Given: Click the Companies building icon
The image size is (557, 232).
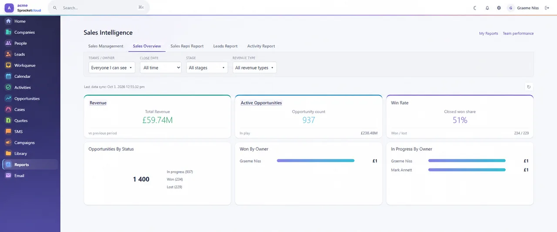Looking at the screenshot, I should point(8,32).
